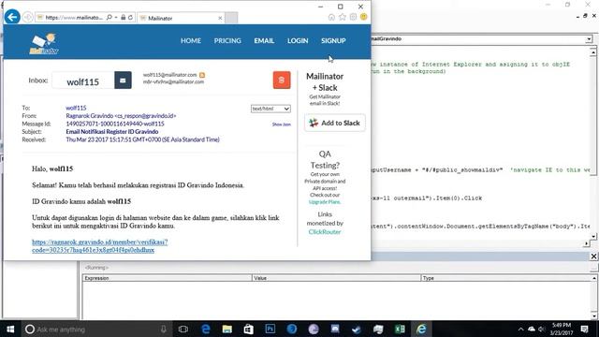Click the subject Email Notifikasi Register ID Gravindo
599x337 pixels.
point(112,132)
